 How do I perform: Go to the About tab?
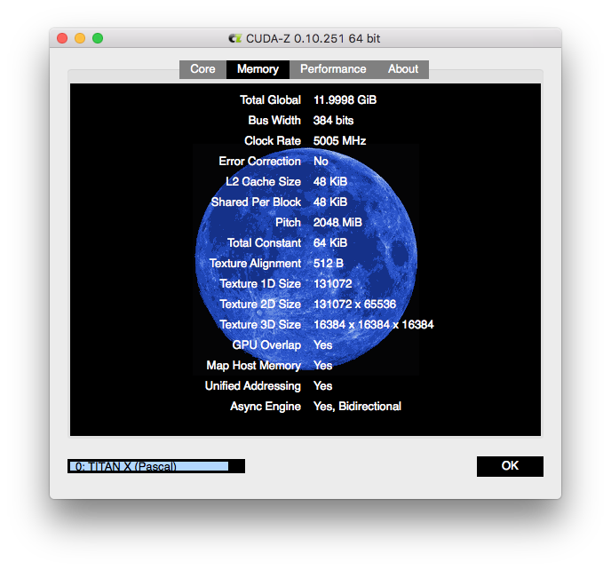402,69
